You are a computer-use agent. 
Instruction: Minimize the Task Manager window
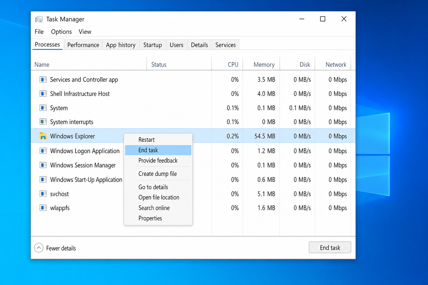coord(302,19)
